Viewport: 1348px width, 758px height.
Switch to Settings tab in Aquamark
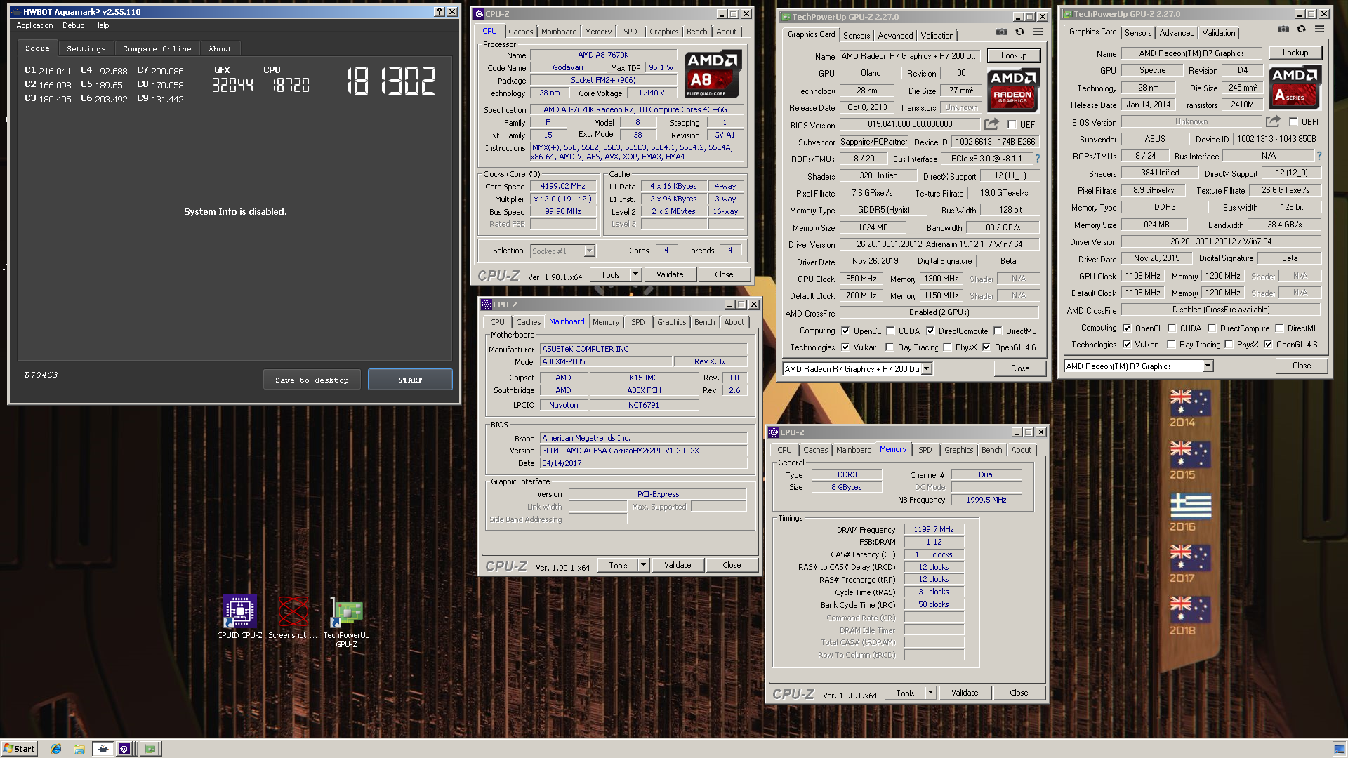(86, 49)
